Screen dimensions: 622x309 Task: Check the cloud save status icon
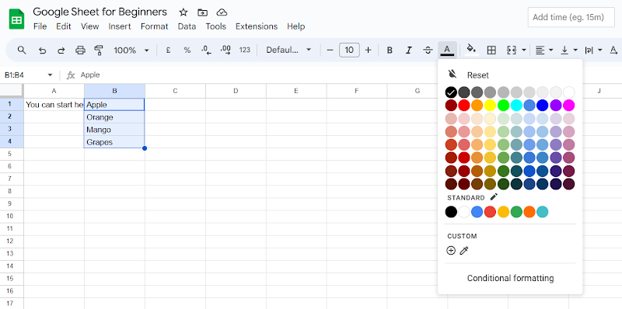pyautogui.click(x=222, y=12)
